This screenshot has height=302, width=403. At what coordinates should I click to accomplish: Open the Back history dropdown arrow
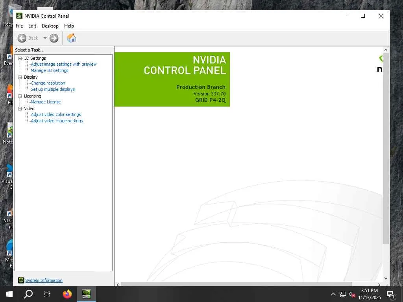[x=45, y=38]
